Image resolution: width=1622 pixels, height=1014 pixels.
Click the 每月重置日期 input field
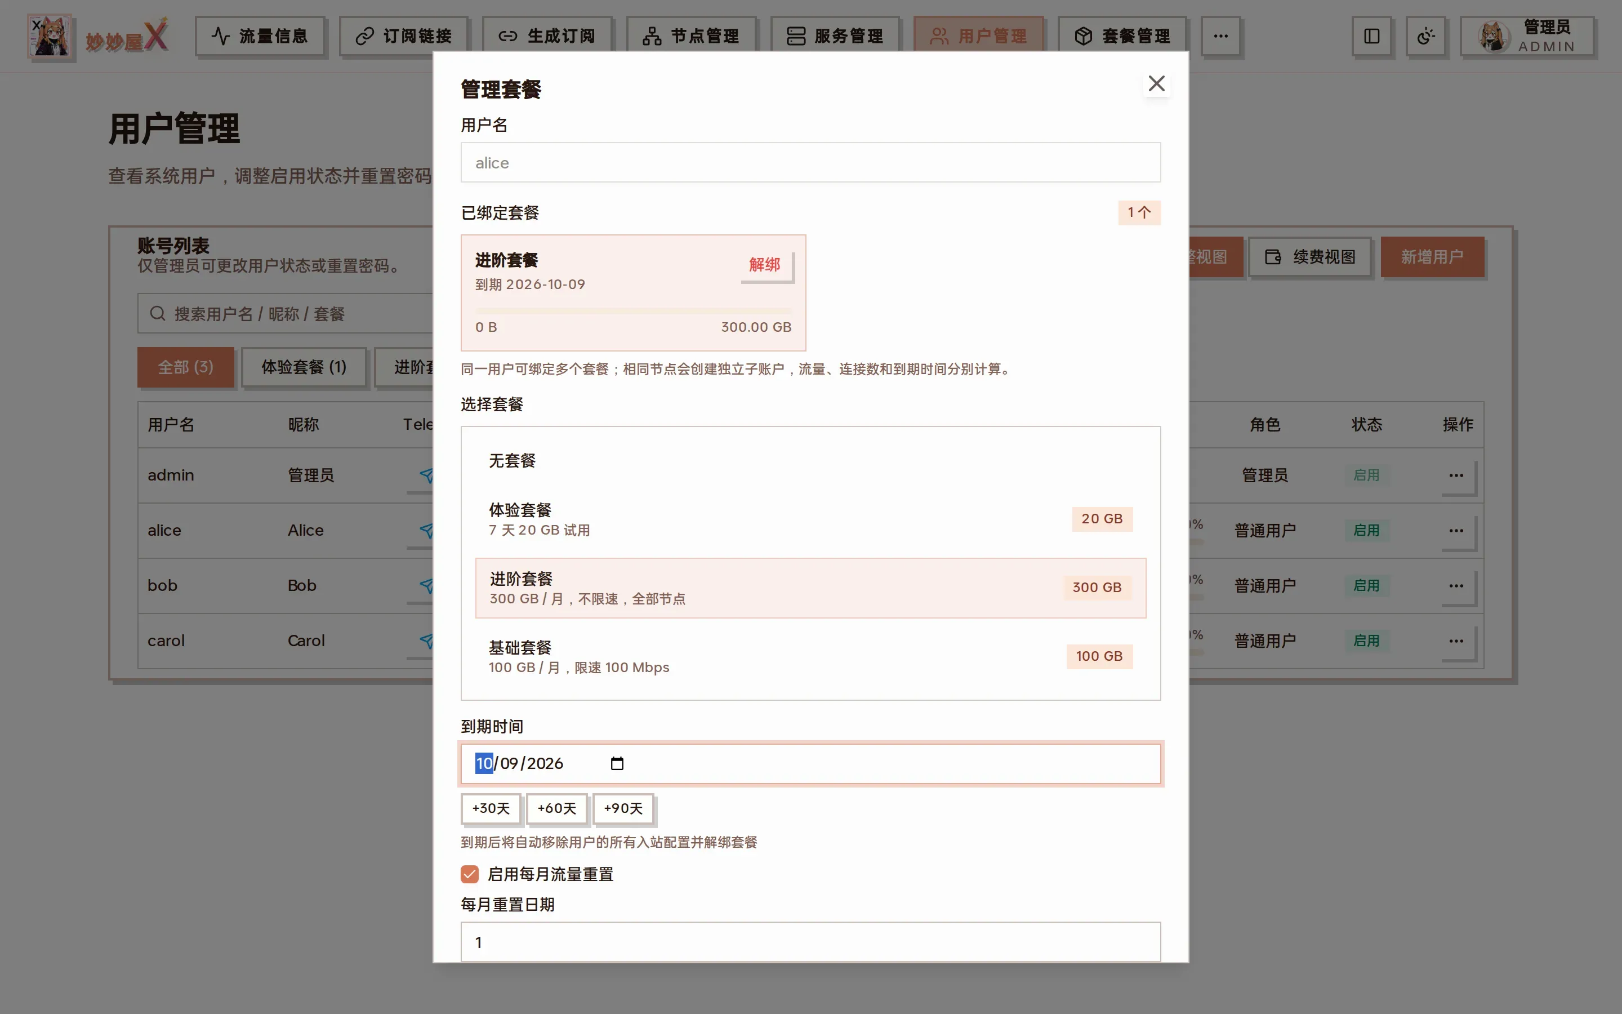(810, 942)
